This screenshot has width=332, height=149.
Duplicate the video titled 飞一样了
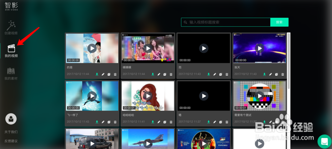pos(109,122)
